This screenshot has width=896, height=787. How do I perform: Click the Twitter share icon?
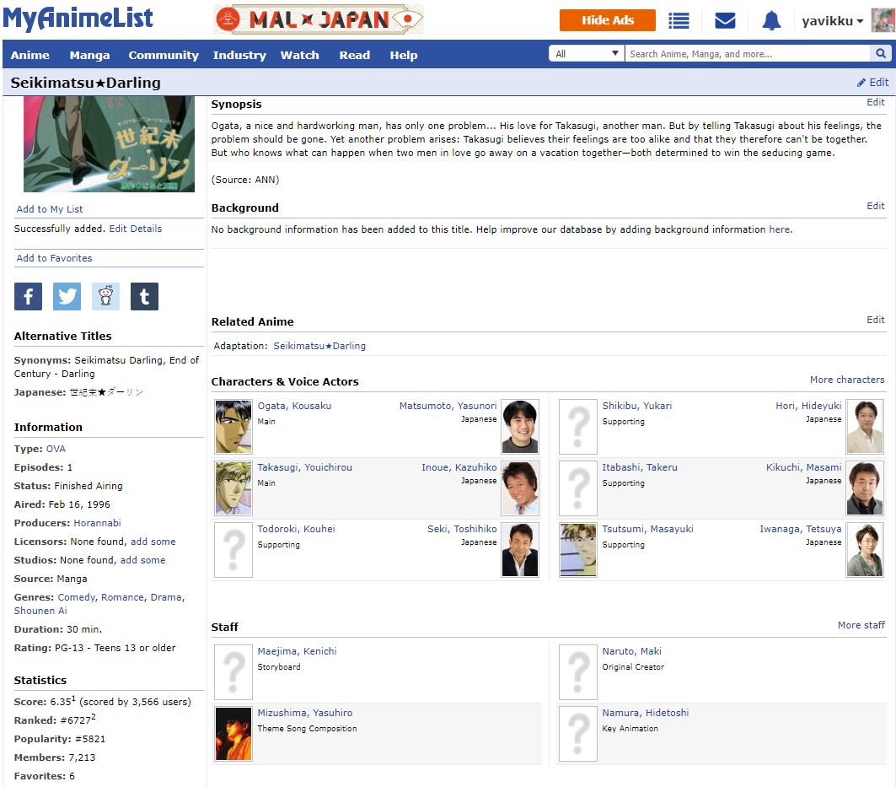[x=67, y=296]
